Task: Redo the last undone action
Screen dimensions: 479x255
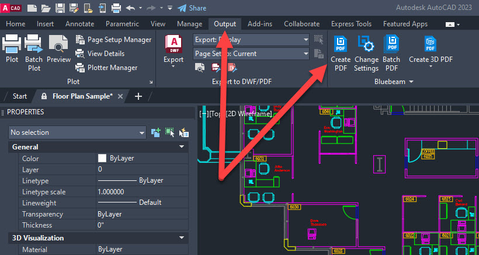Action: point(151,8)
